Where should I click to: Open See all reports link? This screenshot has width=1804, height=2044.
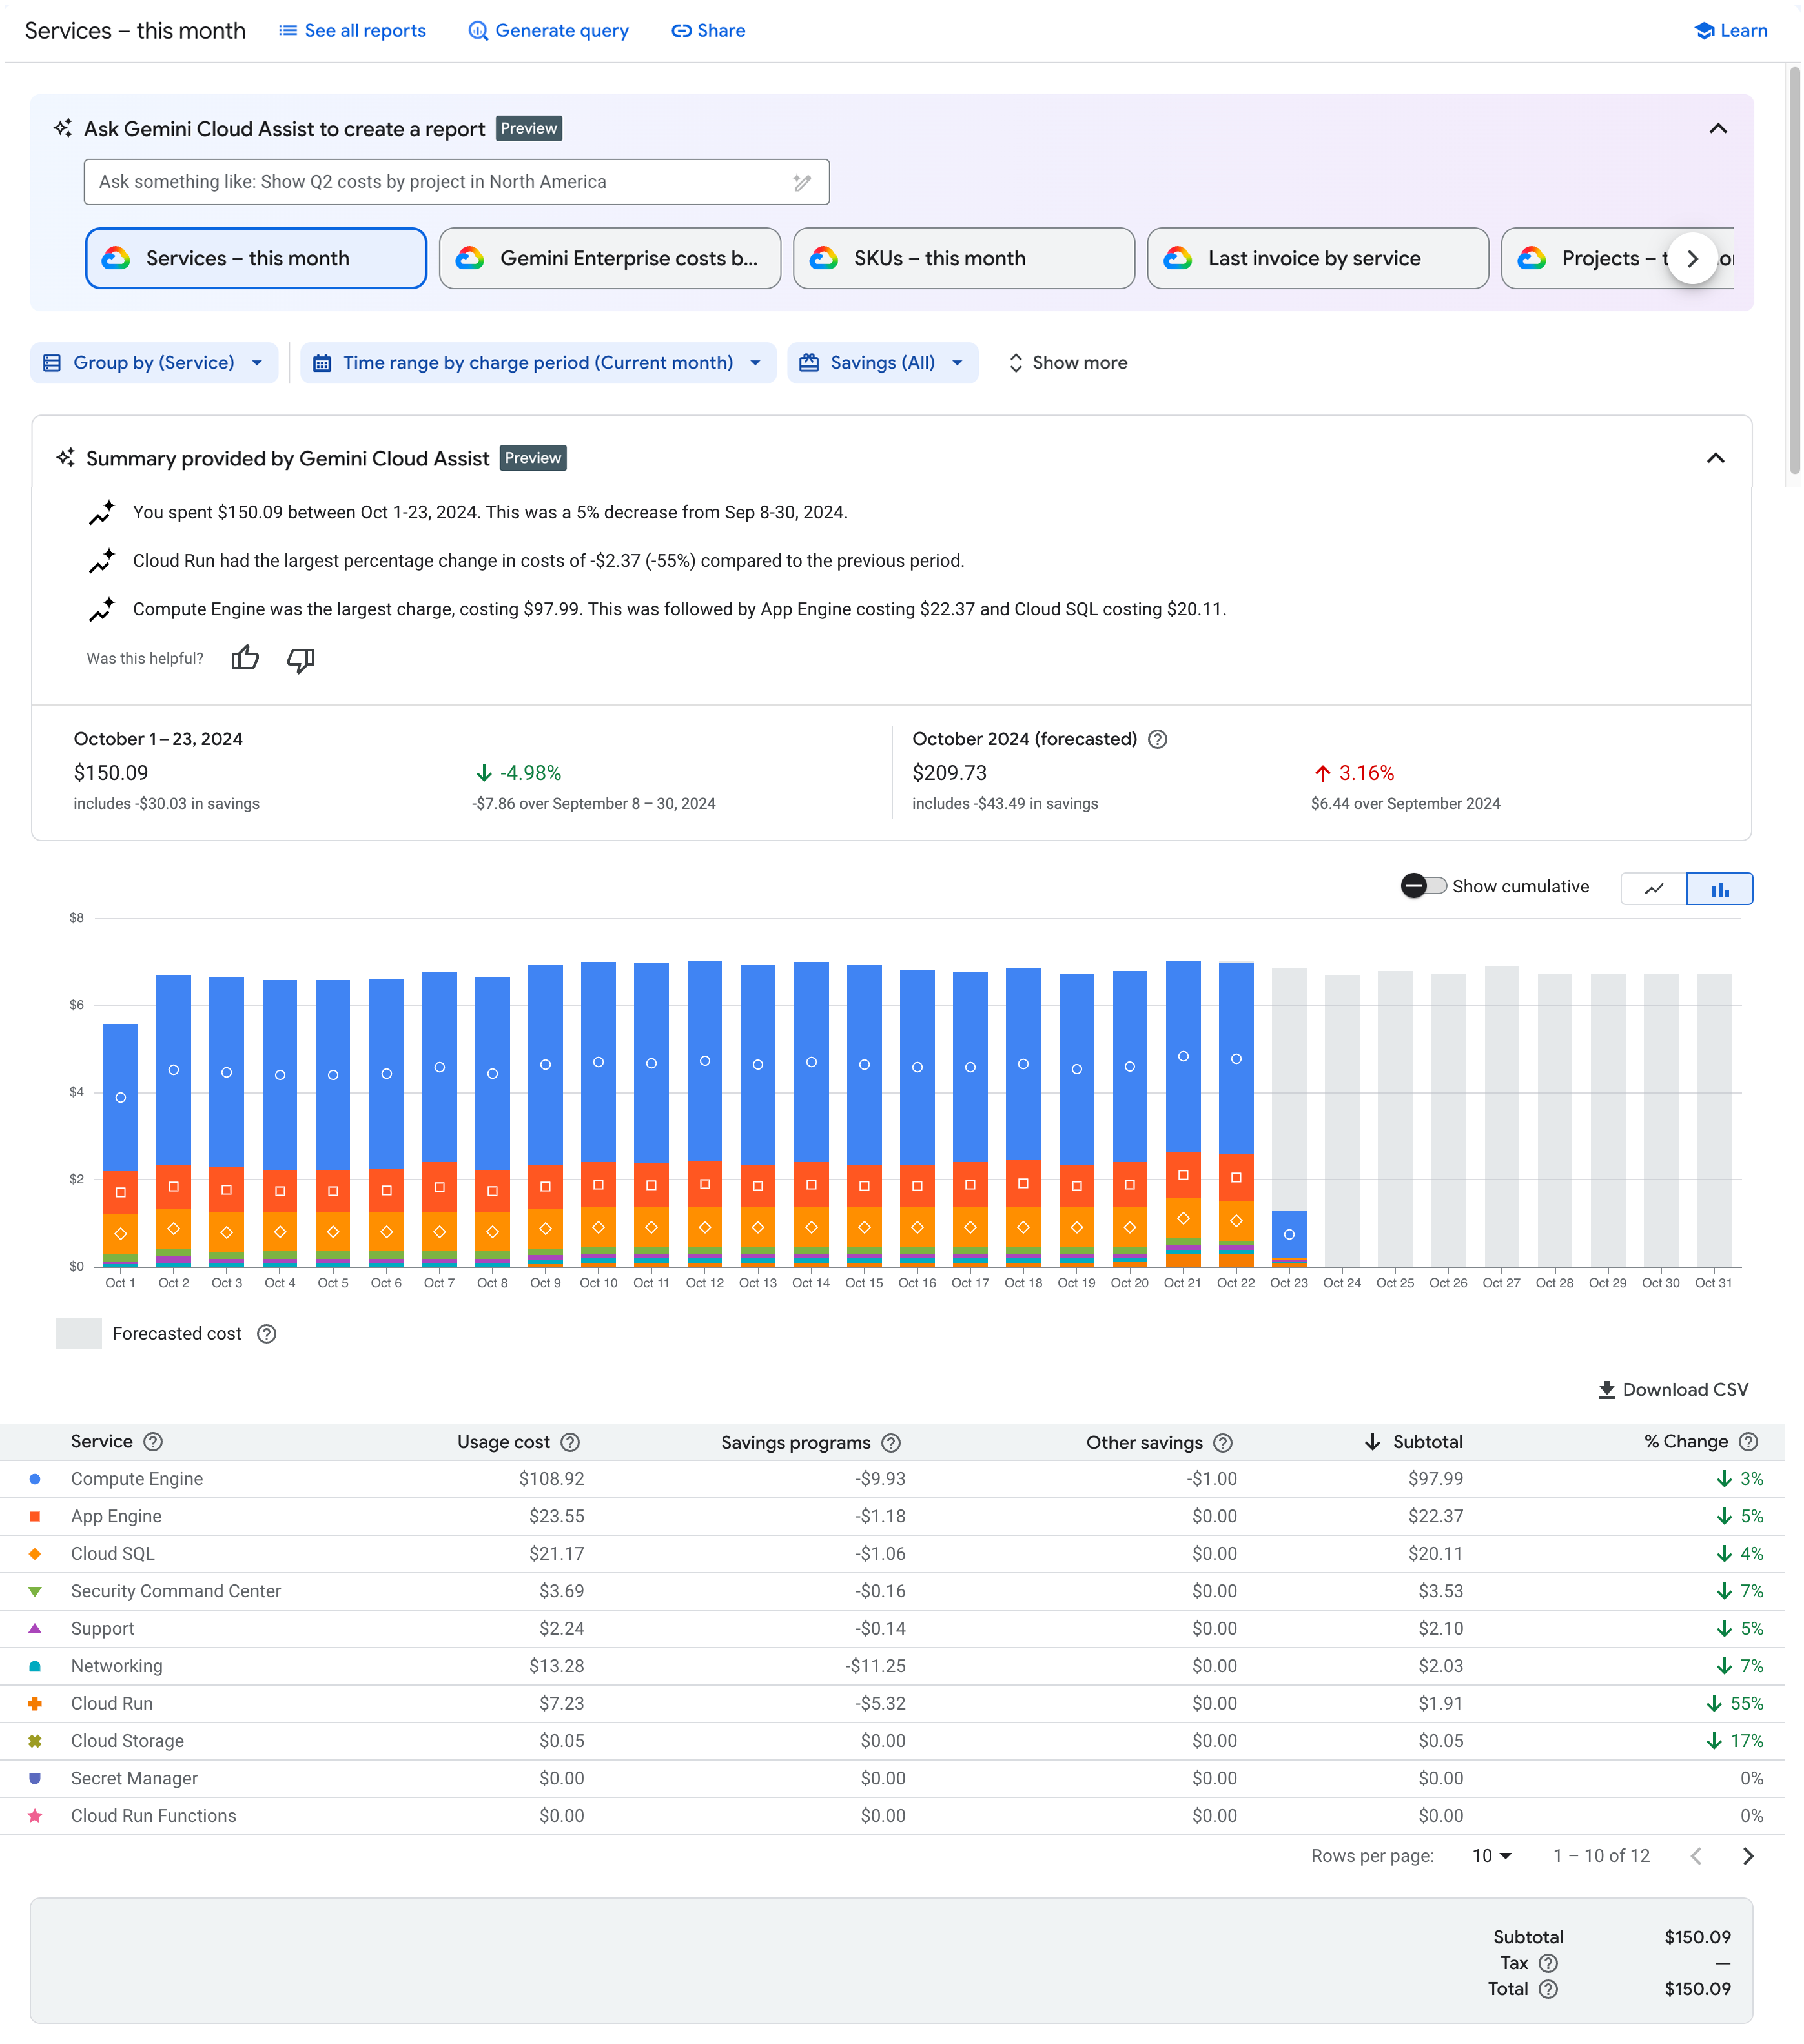pos(352,31)
